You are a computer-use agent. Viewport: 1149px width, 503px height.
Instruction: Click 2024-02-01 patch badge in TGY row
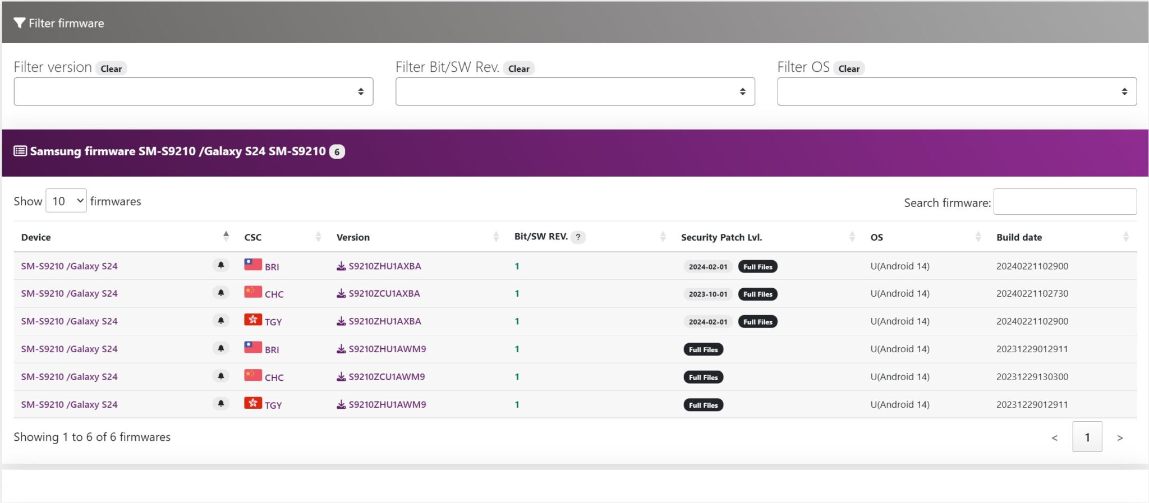pos(708,322)
